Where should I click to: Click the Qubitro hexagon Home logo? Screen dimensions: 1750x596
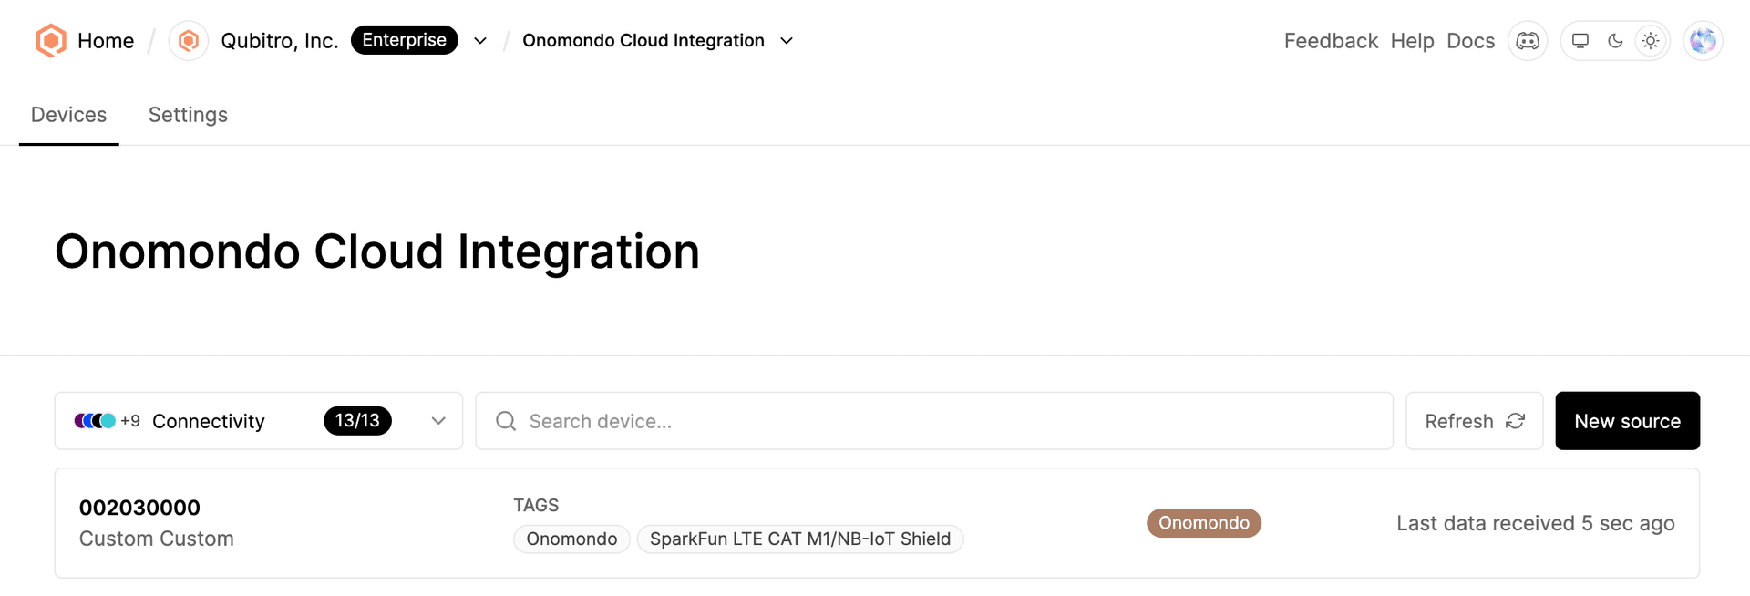click(50, 41)
